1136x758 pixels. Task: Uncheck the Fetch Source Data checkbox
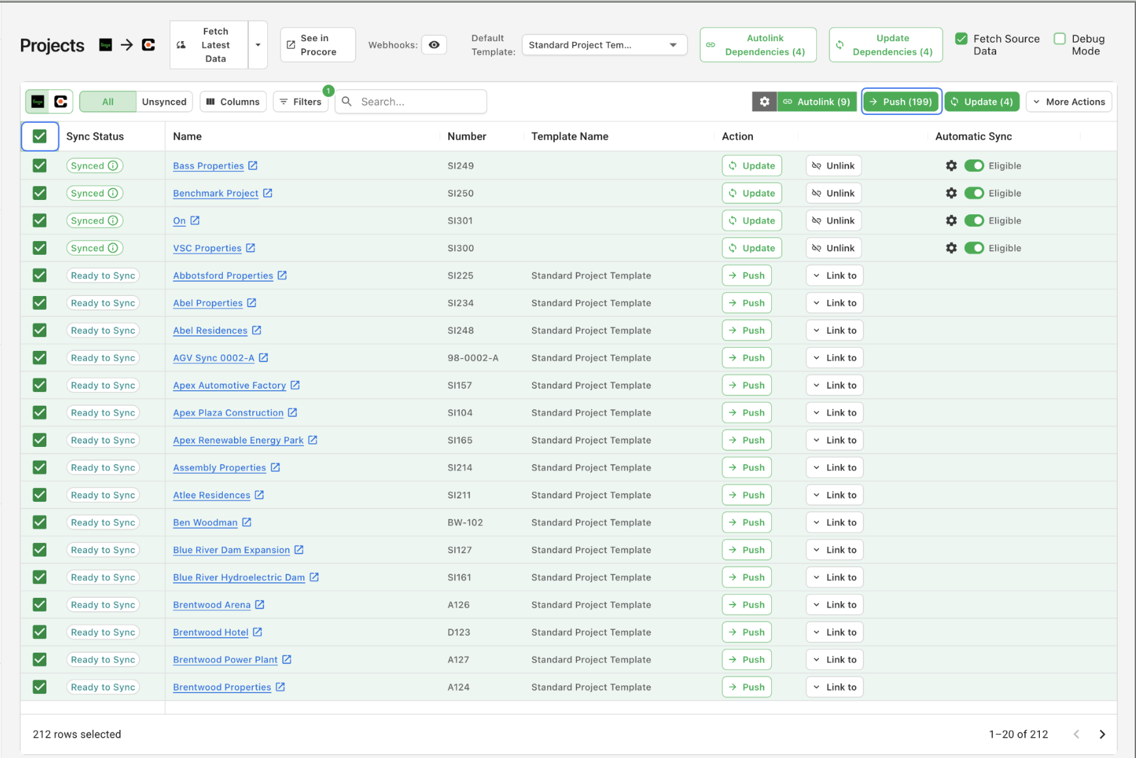point(961,39)
